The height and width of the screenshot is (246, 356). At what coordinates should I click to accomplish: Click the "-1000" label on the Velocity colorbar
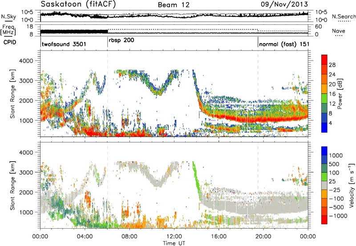pos(338,216)
